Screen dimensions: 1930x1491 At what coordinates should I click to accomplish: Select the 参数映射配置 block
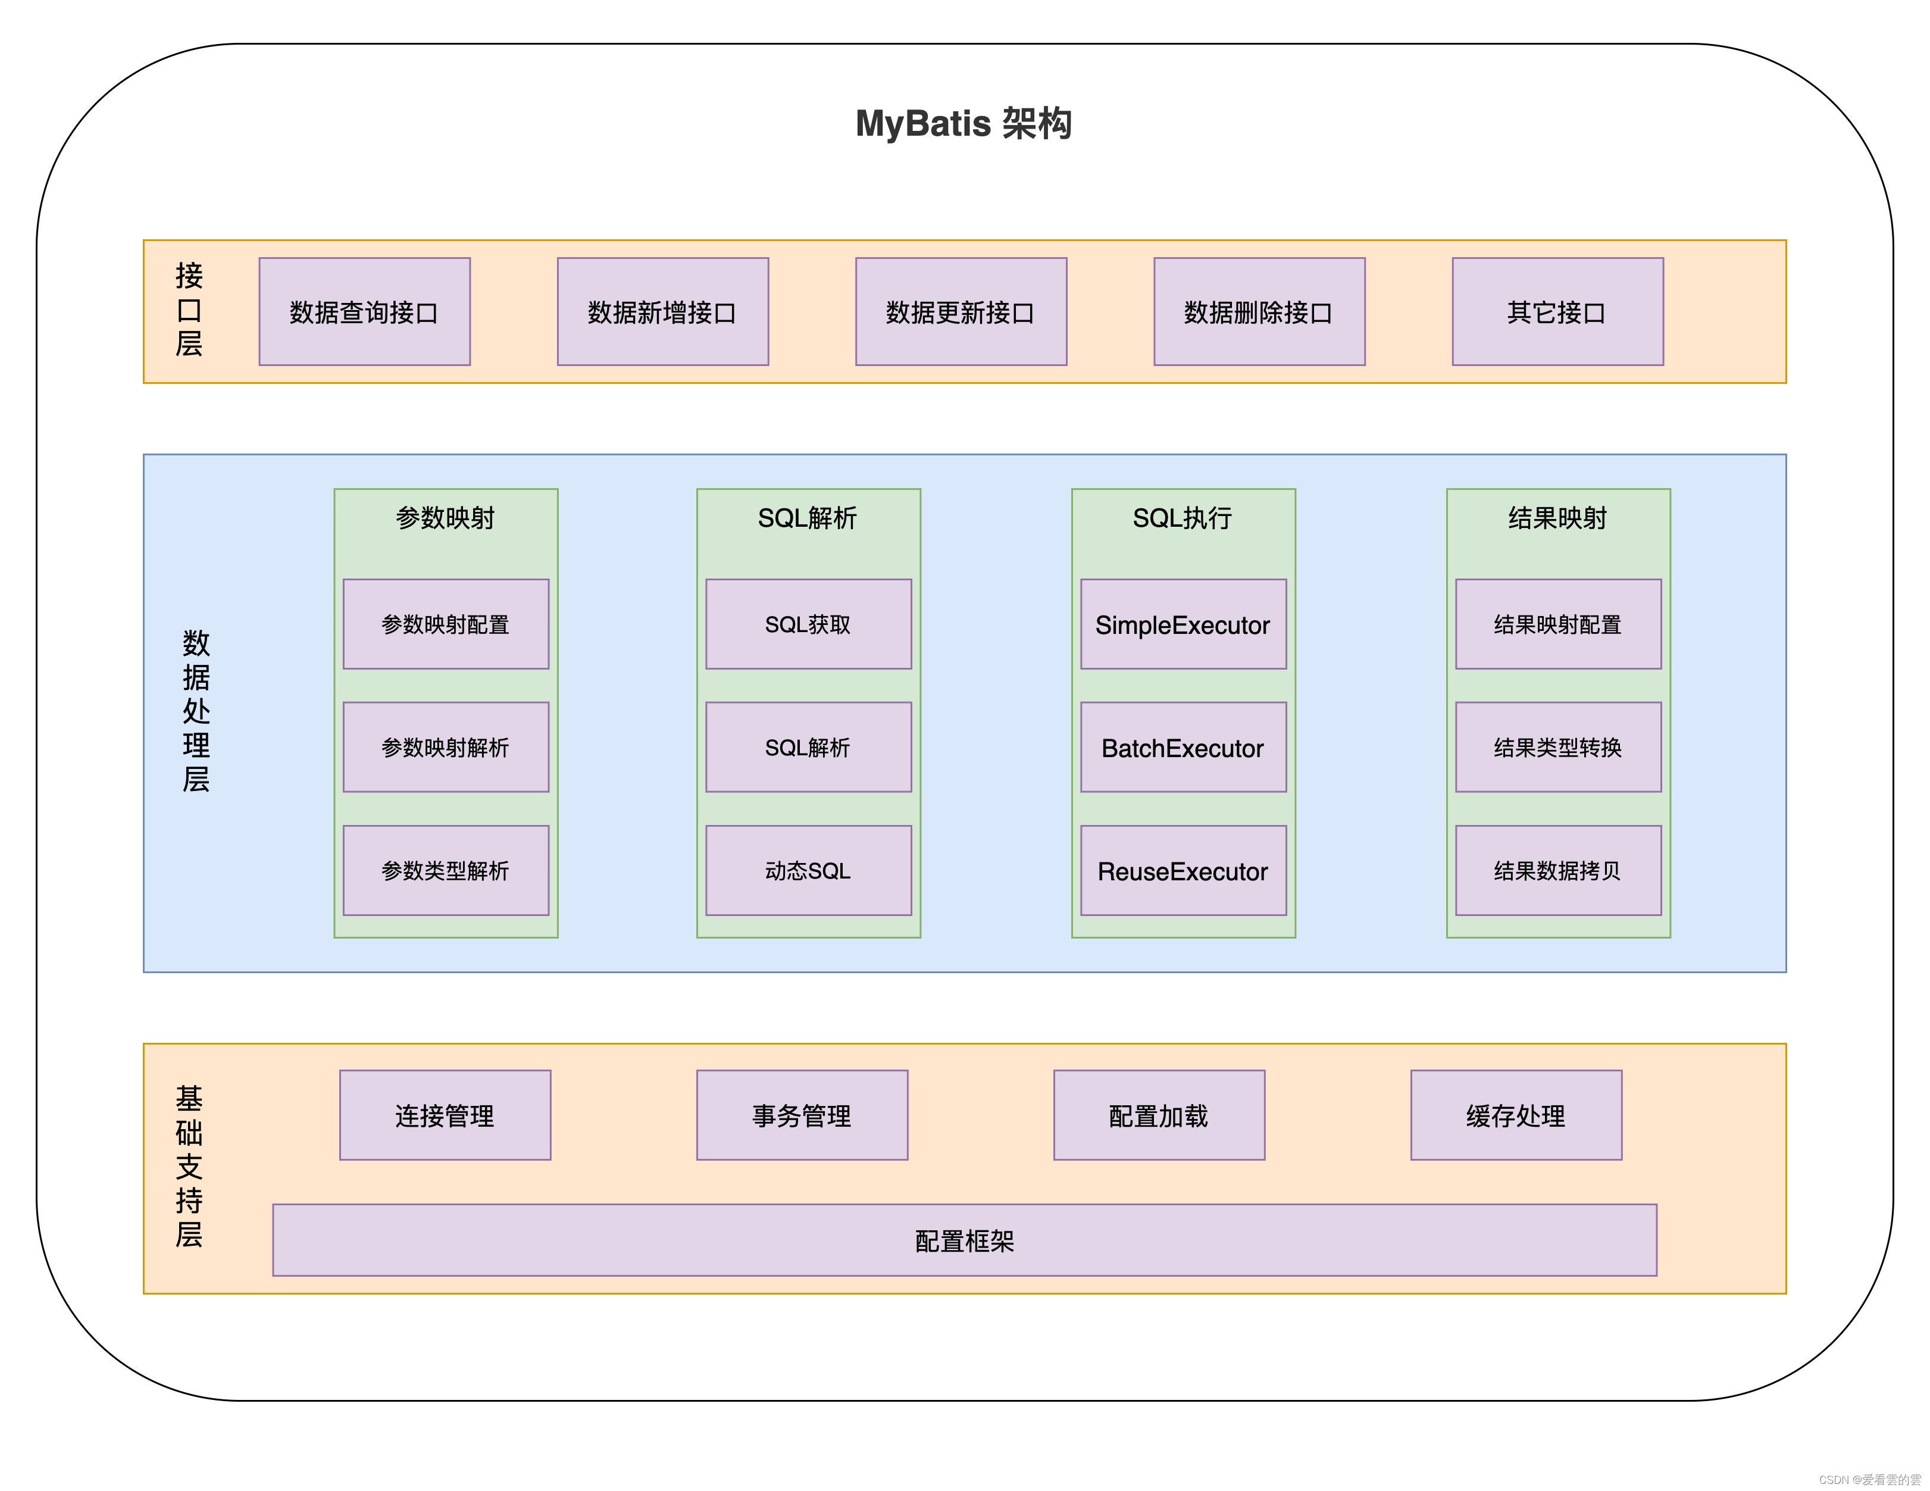pos(445,624)
